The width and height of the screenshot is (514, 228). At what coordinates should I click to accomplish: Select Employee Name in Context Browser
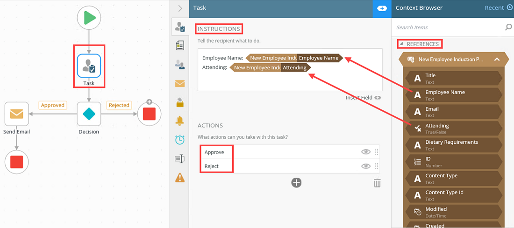(x=453, y=95)
